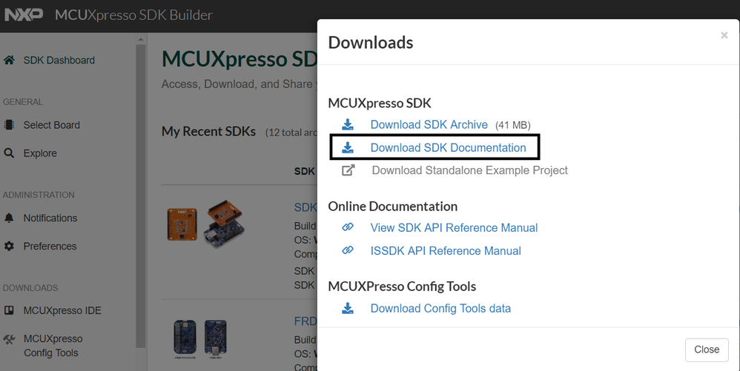Click the magnifier icon beside Explore
This screenshot has height=371, width=740.
click(10, 153)
